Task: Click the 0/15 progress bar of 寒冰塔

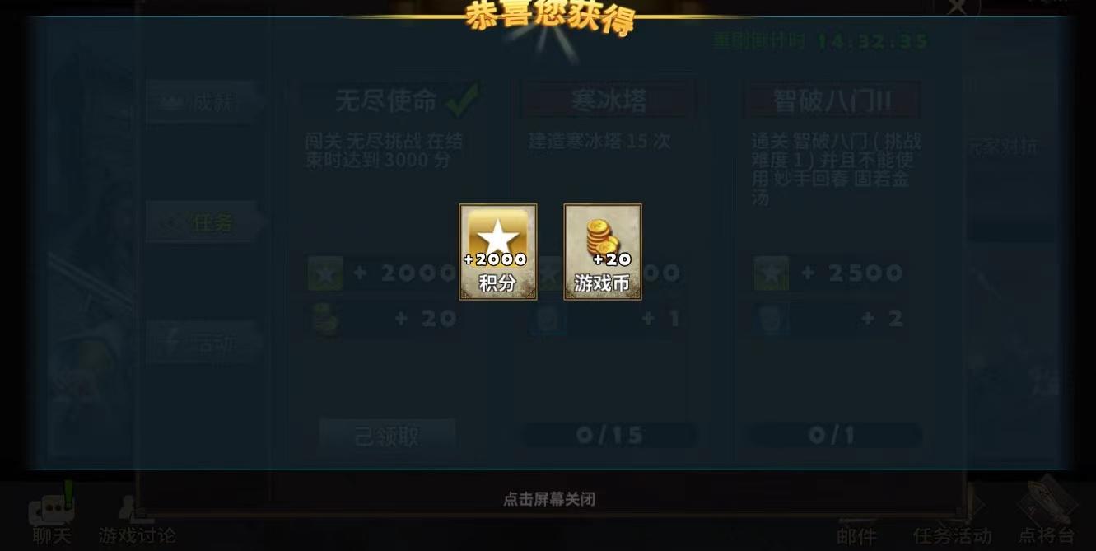Action: [609, 435]
